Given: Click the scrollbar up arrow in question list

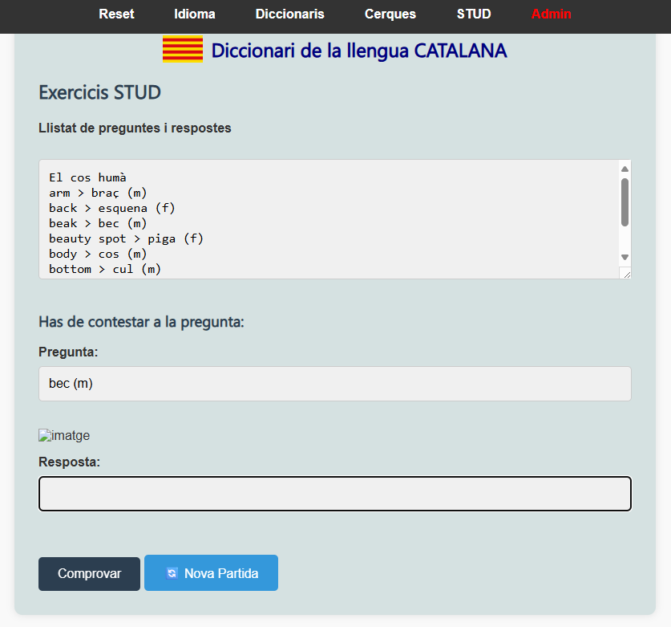Looking at the screenshot, I should click(x=625, y=169).
